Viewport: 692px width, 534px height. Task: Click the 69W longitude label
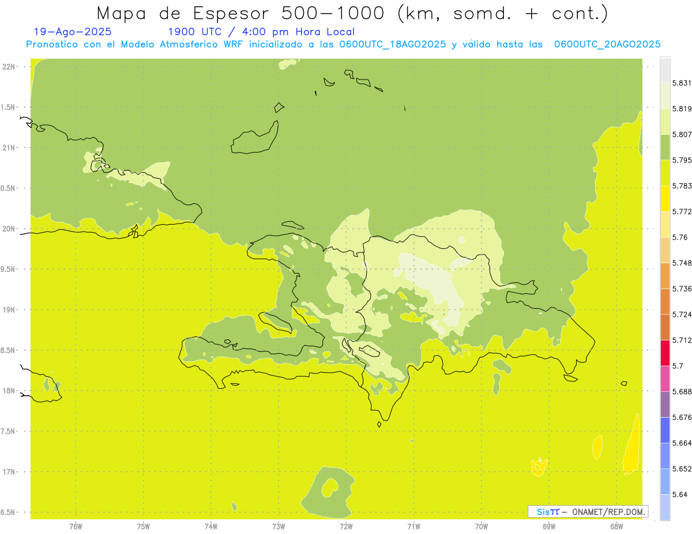(549, 526)
